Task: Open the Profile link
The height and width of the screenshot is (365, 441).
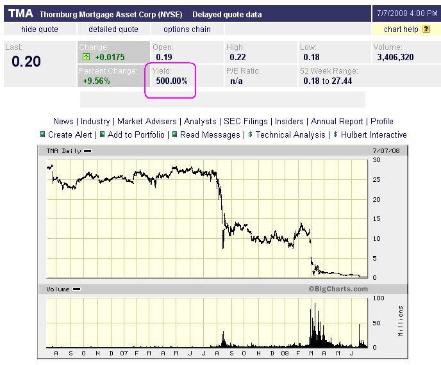Action: (x=381, y=122)
